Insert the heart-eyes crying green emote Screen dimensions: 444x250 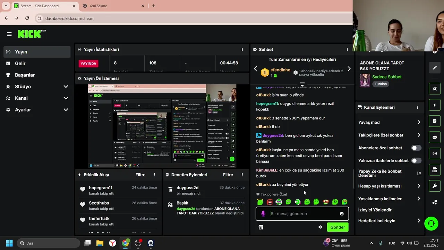pyautogui.click(x=344, y=202)
